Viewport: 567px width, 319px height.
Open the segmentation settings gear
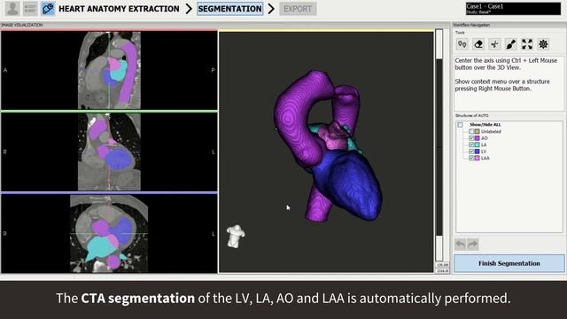pos(543,44)
